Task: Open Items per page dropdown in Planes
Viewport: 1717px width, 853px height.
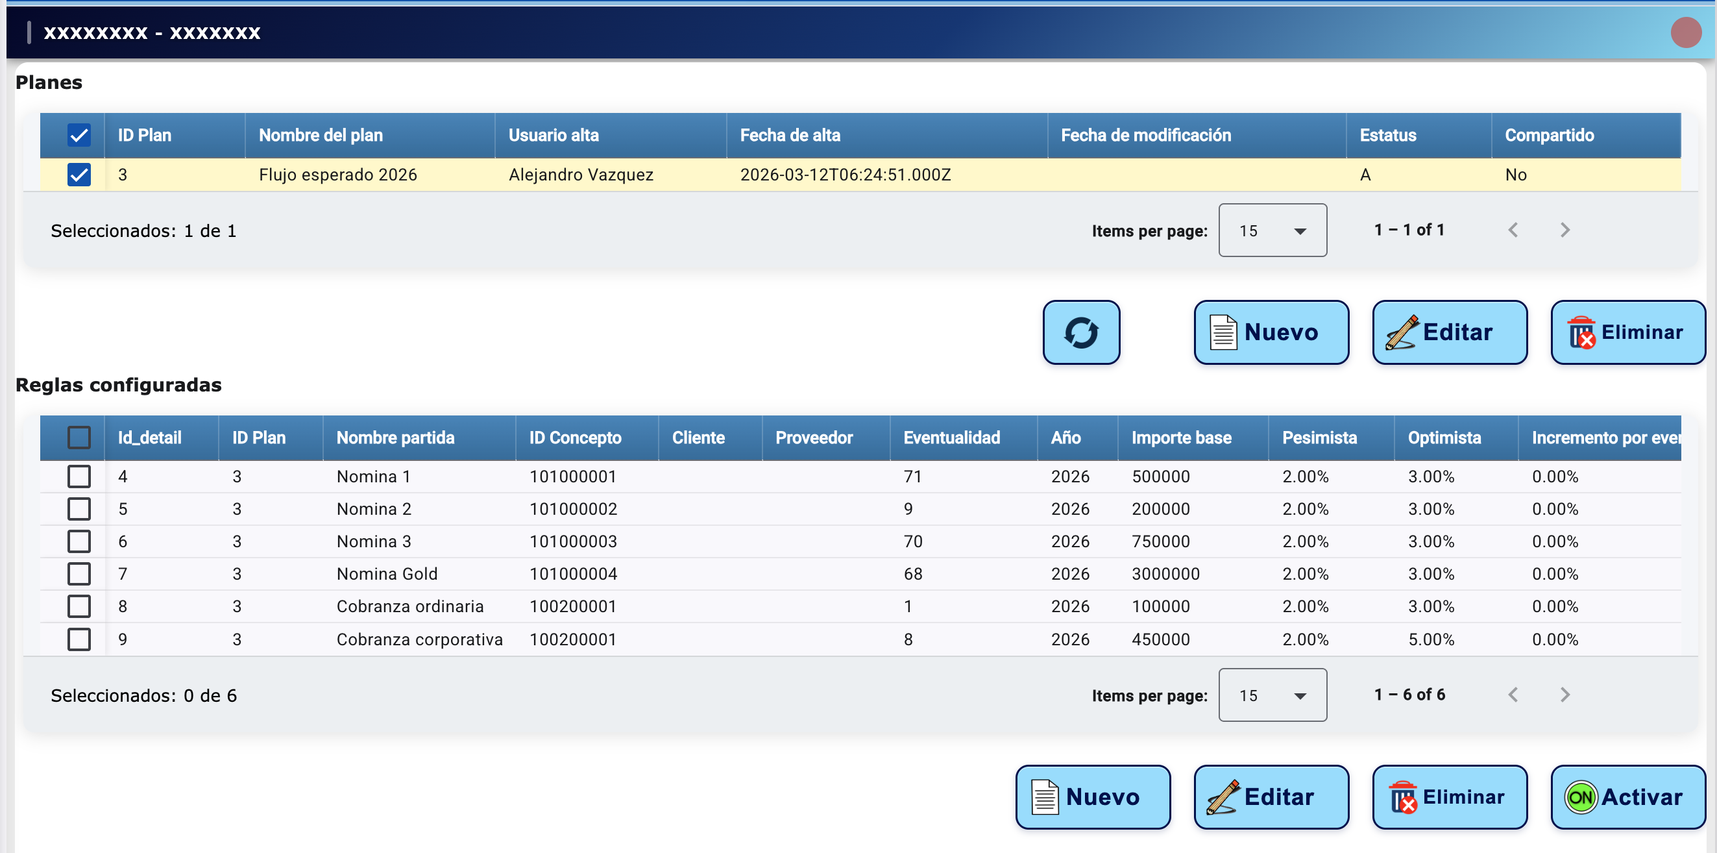Action: (1272, 230)
